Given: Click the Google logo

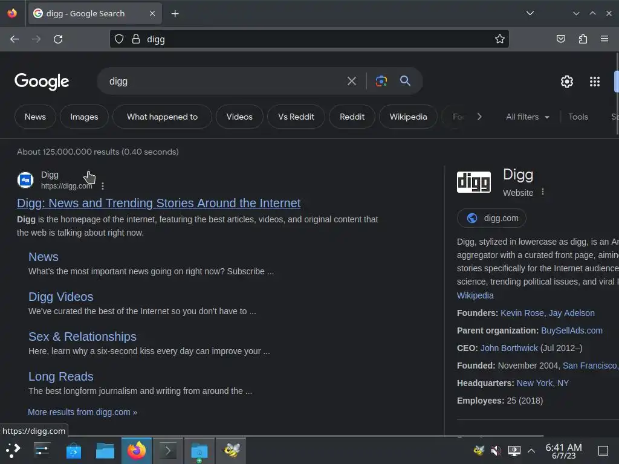Looking at the screenshot, I should pyautogui.click(x=42, y=82).
